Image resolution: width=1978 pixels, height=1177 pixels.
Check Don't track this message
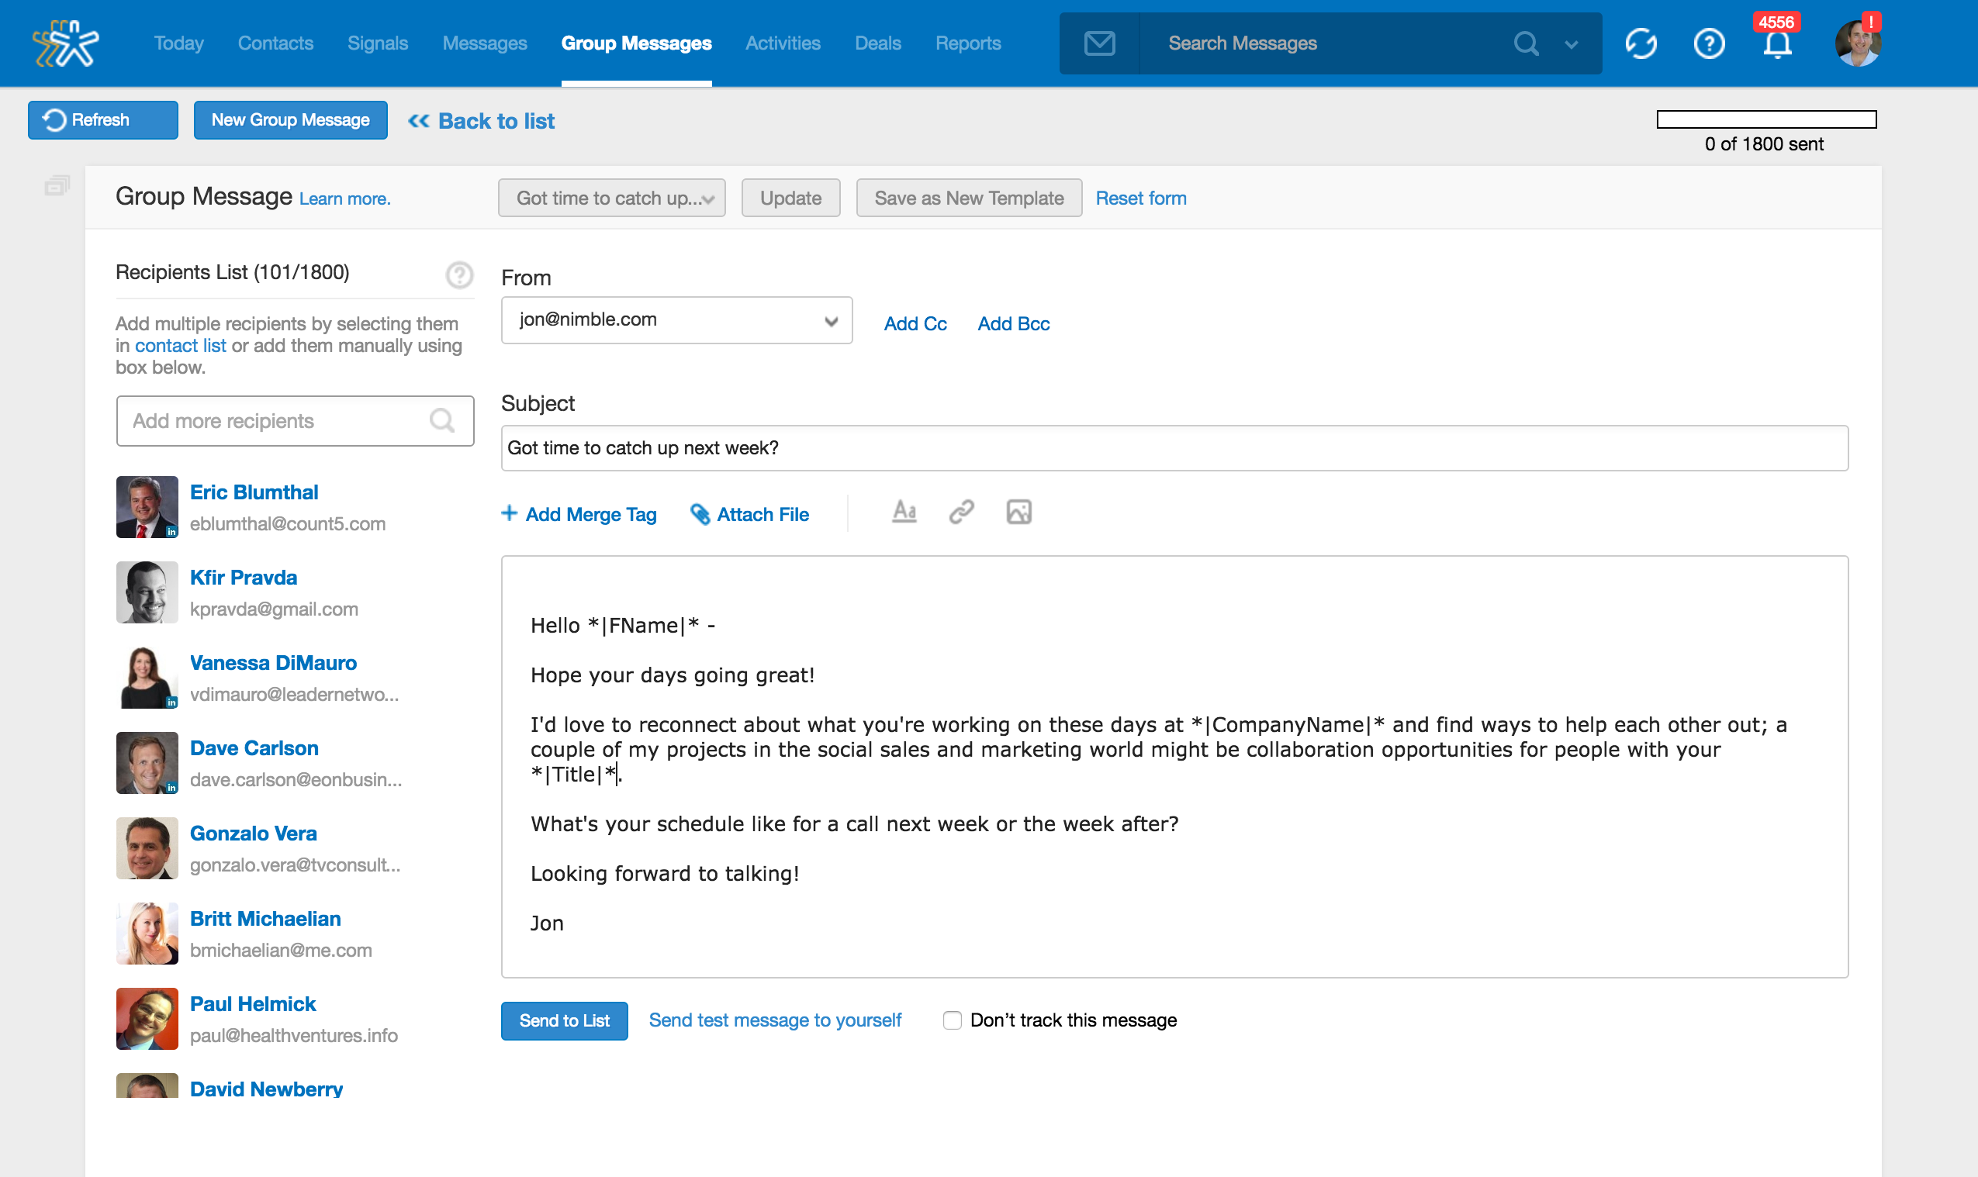click(x=952, y=1020)
